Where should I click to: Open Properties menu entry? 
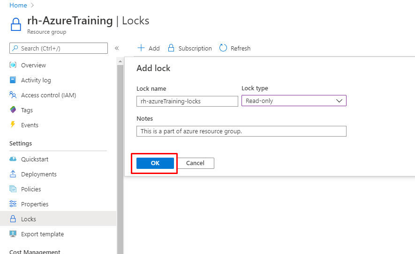[x=35, y=204]
